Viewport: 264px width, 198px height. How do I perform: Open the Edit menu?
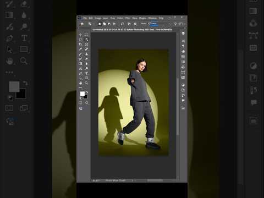coord(91,18)
